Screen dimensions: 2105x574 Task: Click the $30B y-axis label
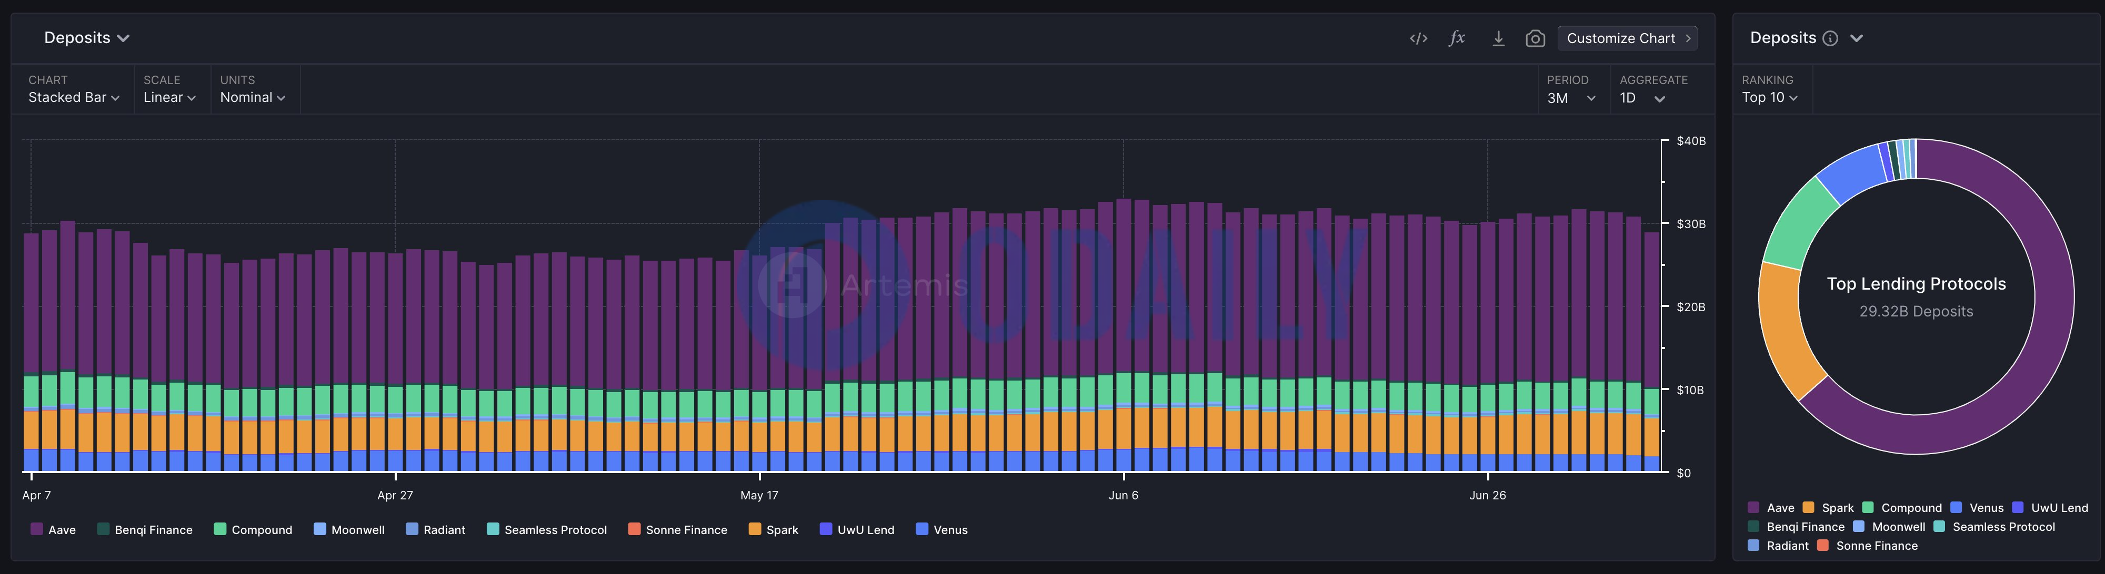tap(1691, 224)
